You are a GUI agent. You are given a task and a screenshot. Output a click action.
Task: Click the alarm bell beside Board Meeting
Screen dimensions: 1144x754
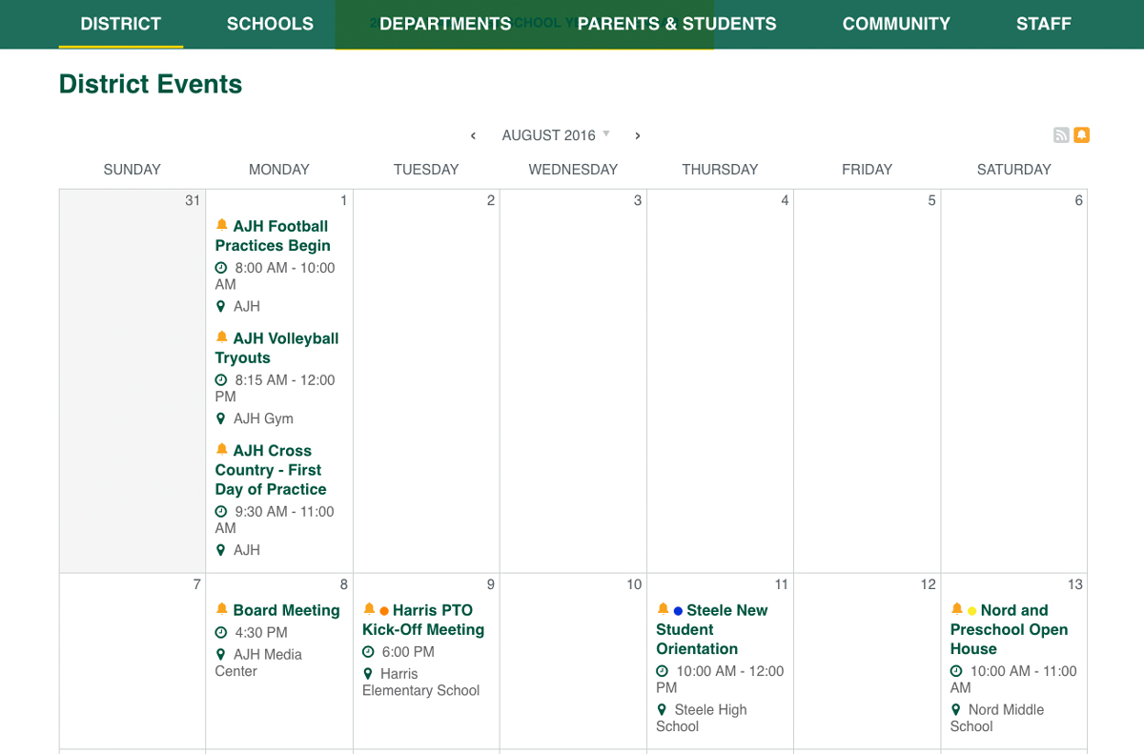tap(221, 609)
